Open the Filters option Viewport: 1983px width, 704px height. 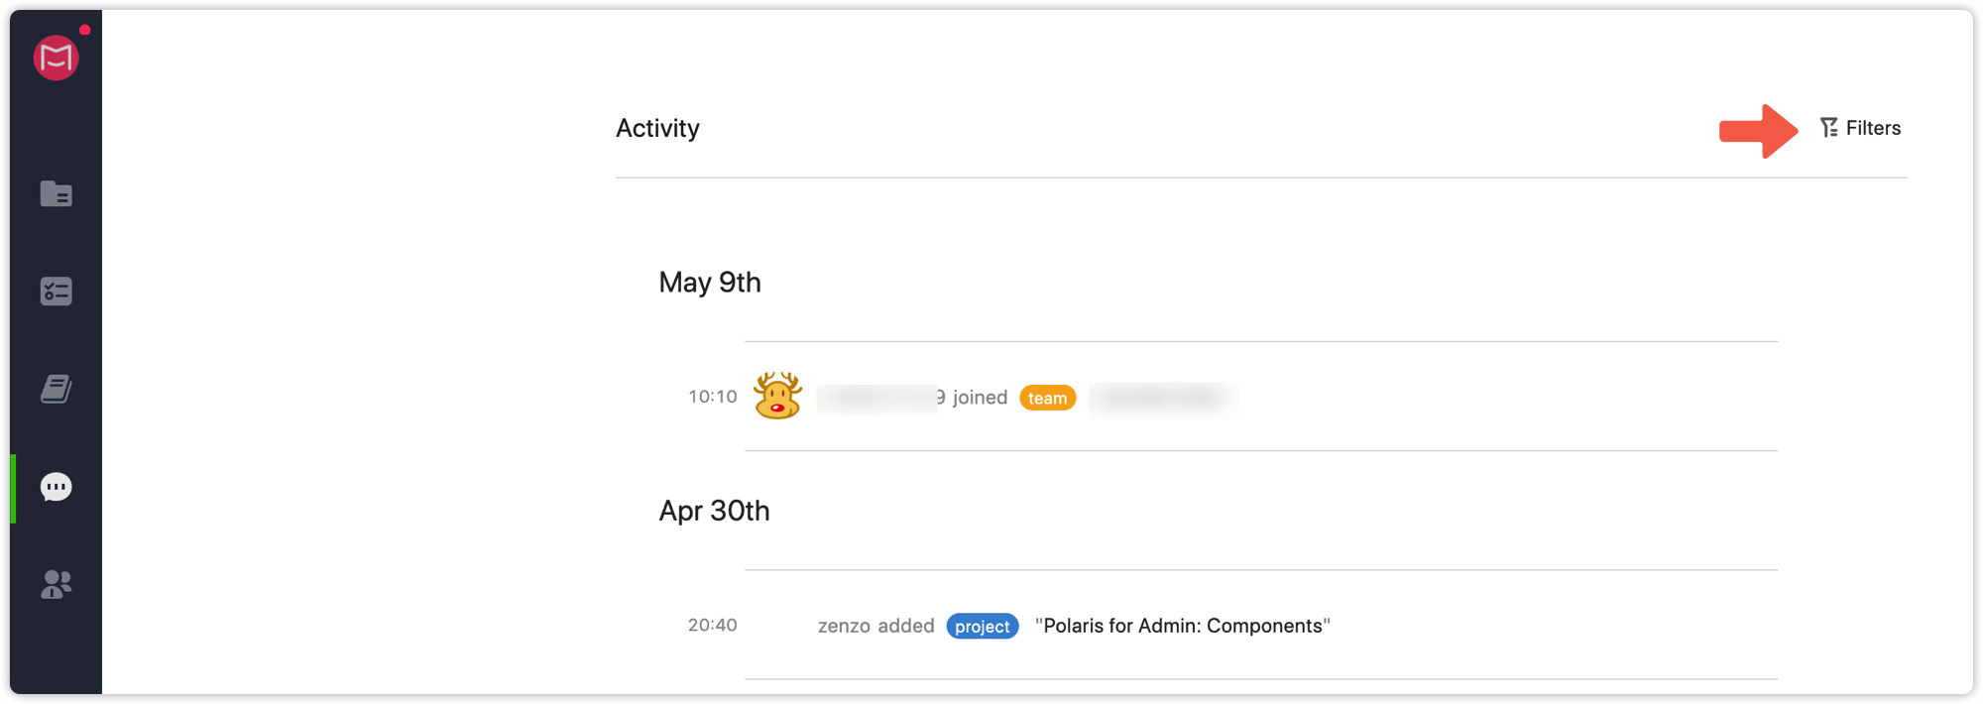click(x=1861, y=128)
